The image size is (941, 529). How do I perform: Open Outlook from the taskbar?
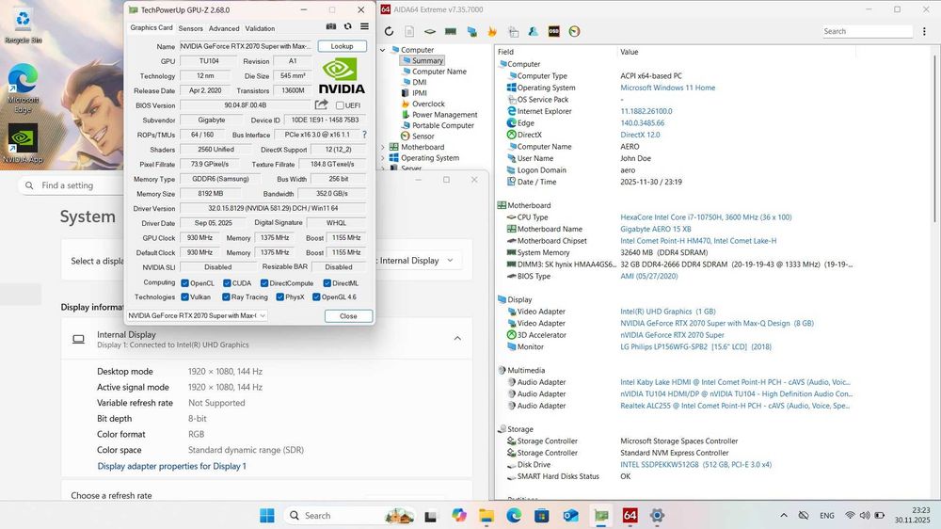click(x=570, y=515)
